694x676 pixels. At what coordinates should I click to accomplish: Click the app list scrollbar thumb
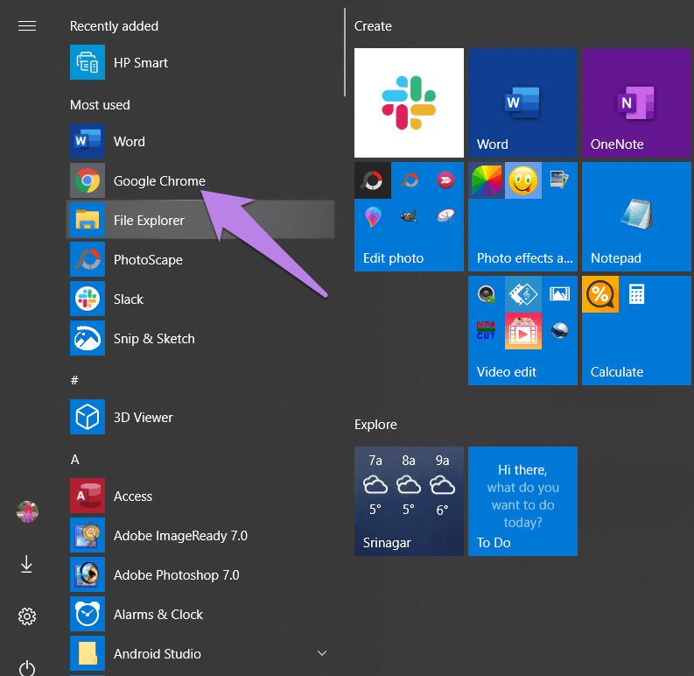pos(344,53)
